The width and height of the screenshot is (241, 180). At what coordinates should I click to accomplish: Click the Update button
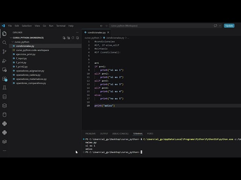tap(229, 26)
